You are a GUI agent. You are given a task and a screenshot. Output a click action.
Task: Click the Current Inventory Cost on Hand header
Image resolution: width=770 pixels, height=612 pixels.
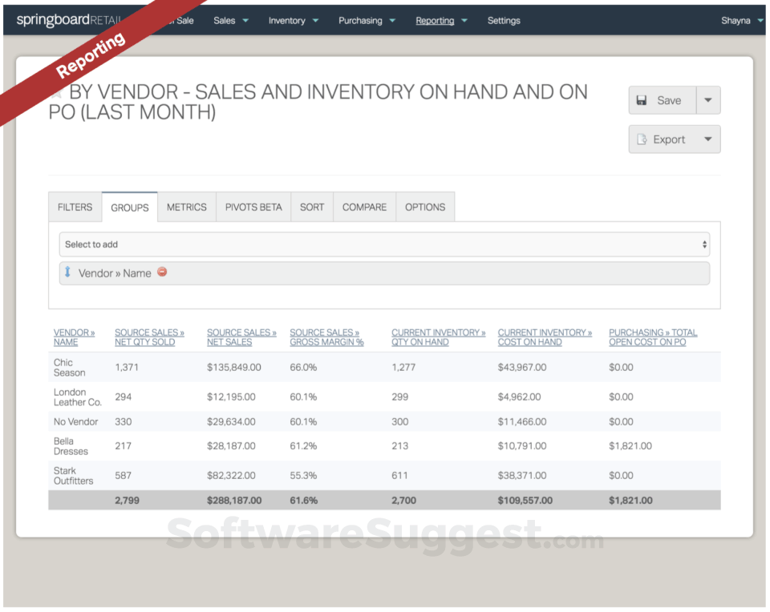pos(545,337)
